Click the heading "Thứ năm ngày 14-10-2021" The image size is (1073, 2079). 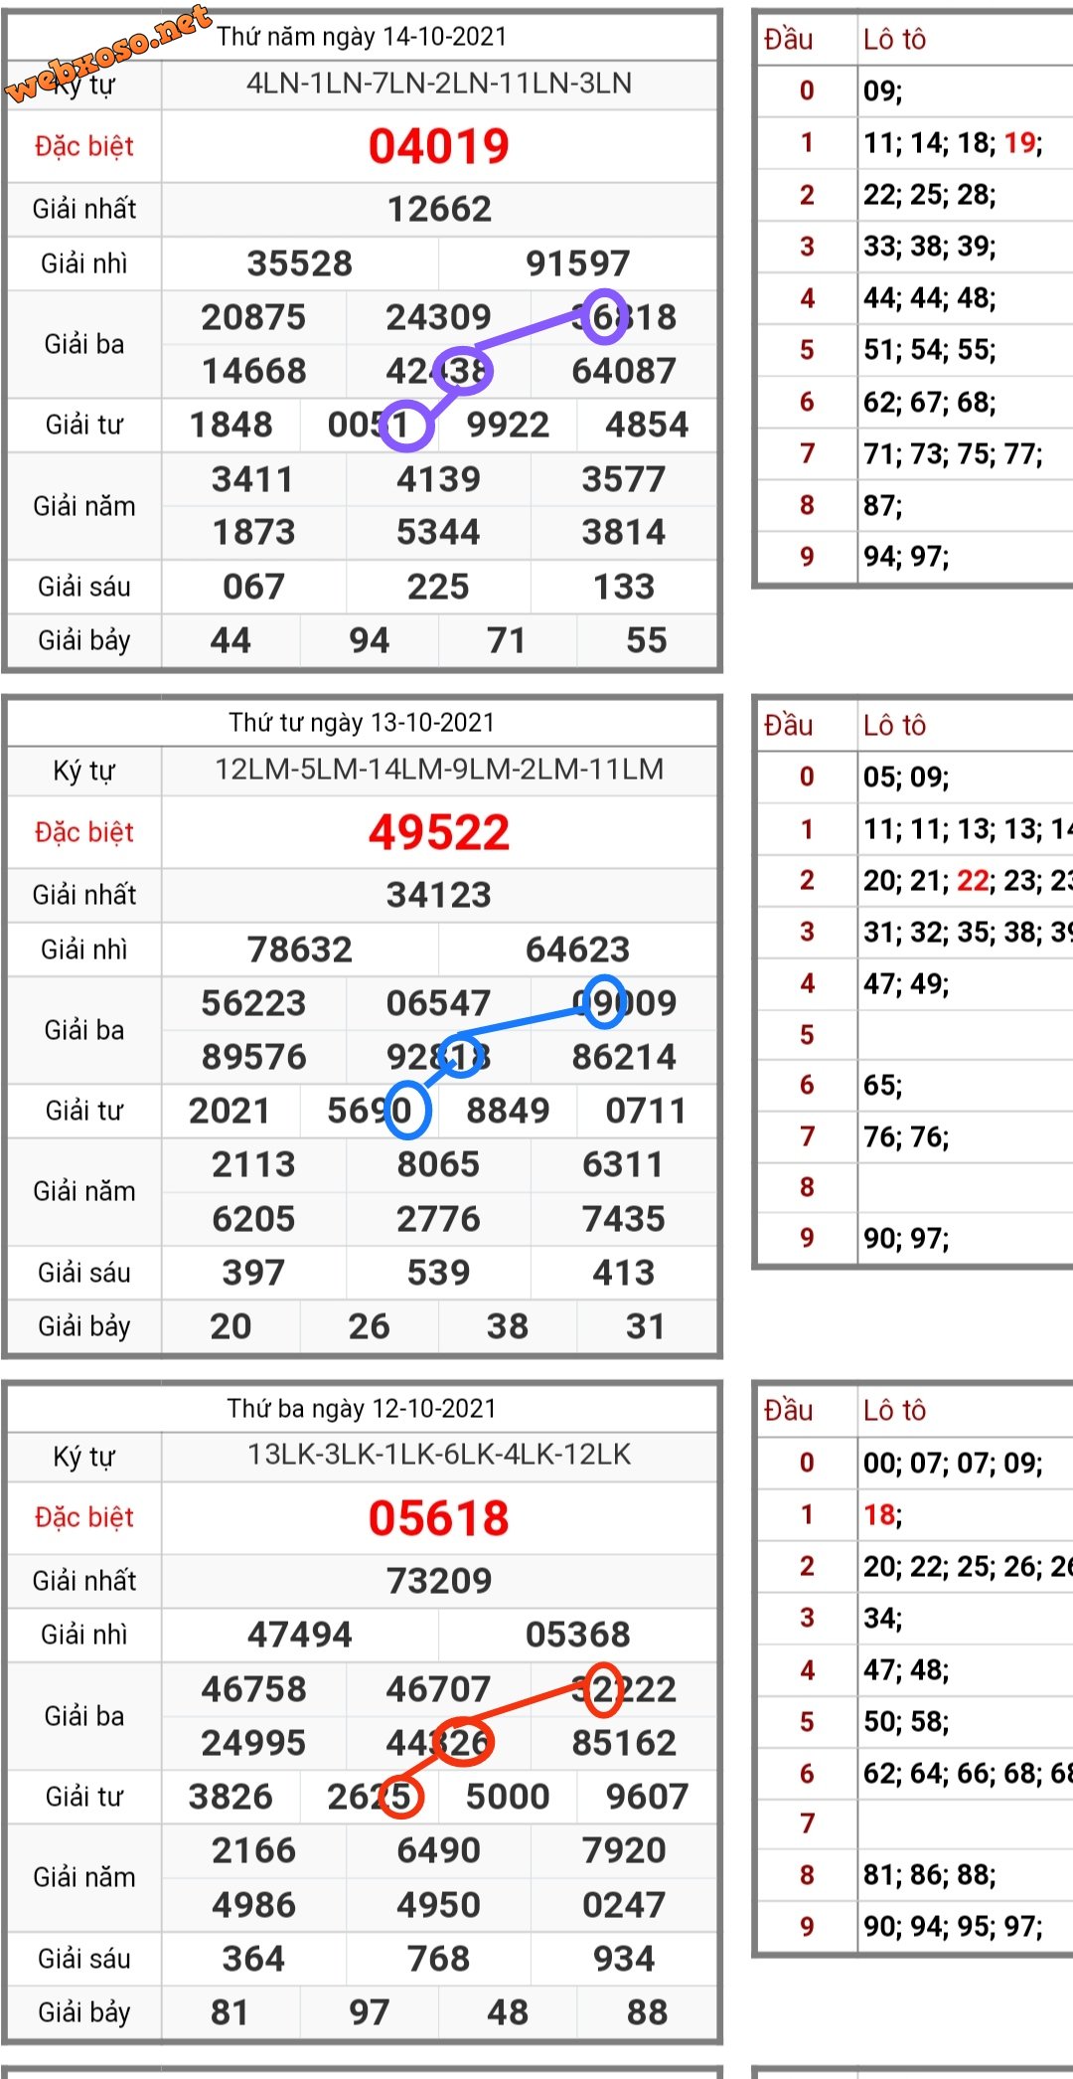tap(362, 37)
